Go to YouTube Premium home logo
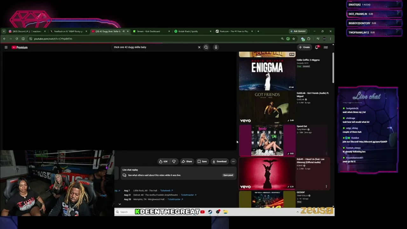Screen dimensions: 407x229 20,47
